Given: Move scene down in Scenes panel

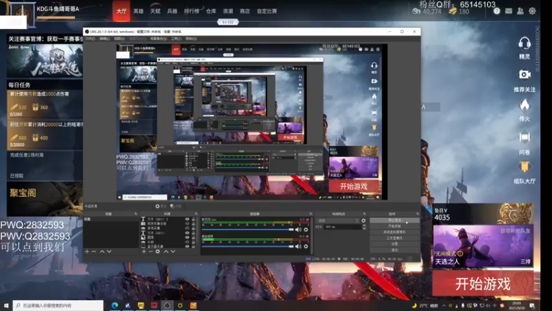Looking at the screenshot, I should [x=109, y=252].
